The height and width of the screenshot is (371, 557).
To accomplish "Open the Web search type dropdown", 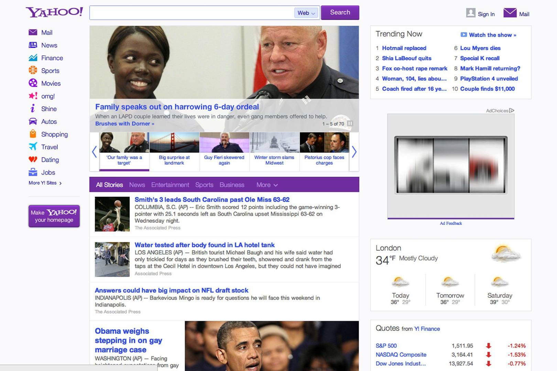I will 306,13.
